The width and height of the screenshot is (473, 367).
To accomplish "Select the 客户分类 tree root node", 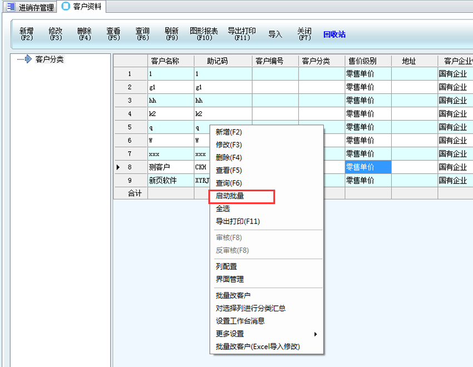I will (49, 59).
